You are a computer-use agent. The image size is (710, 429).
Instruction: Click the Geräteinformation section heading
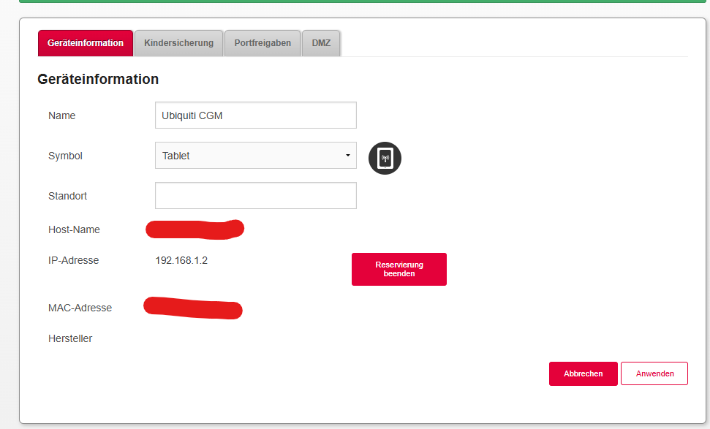(x=98, y=79)
